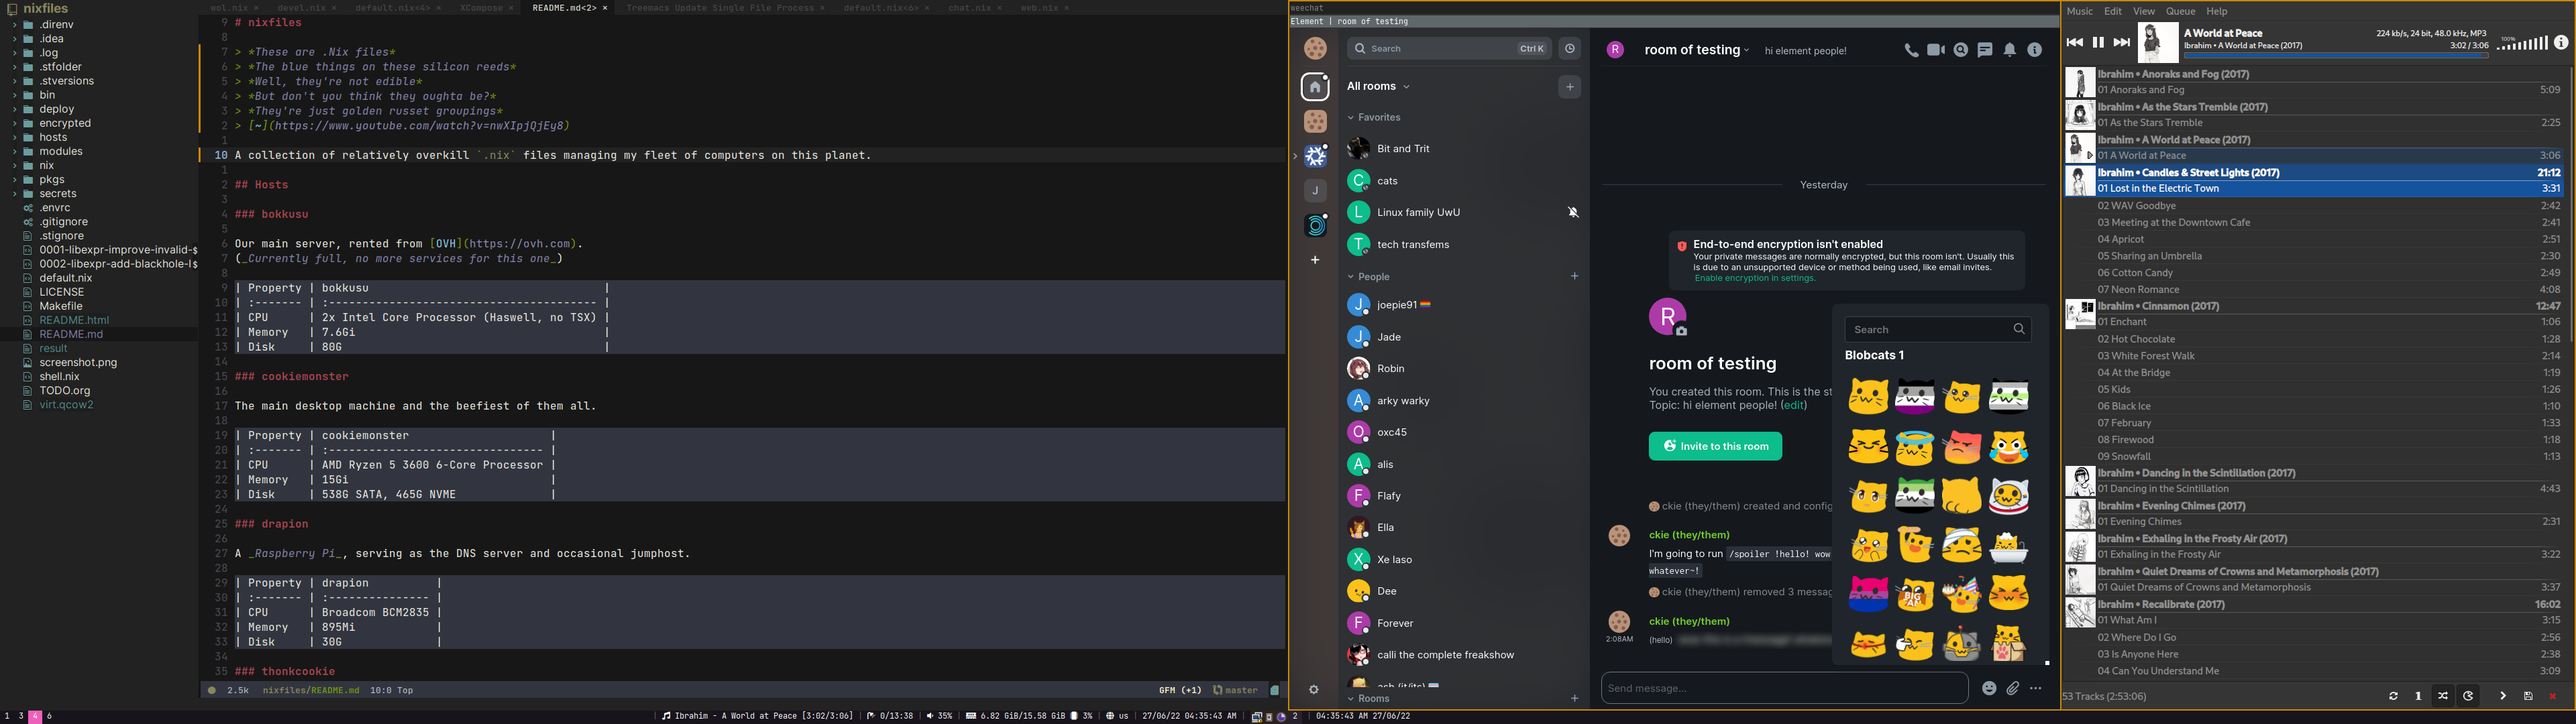The width and height of the screenshot is (2576, 724).
Task: Click Invite to this room button
Action: click(x=1715, y=446)
